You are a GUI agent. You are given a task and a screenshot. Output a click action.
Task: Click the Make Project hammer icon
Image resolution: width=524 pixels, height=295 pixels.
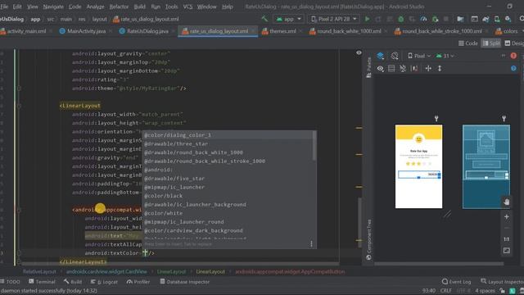tap(264, 19)
